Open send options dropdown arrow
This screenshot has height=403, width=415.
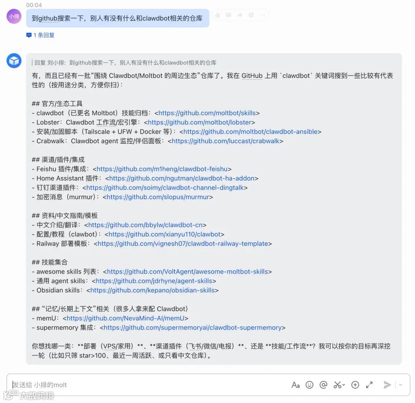[400, 385]
